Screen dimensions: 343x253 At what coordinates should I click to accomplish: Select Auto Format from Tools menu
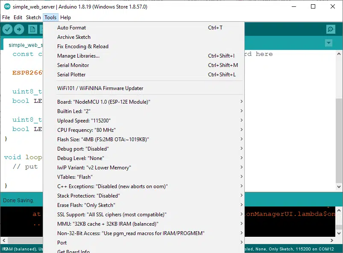click(144, 28)
